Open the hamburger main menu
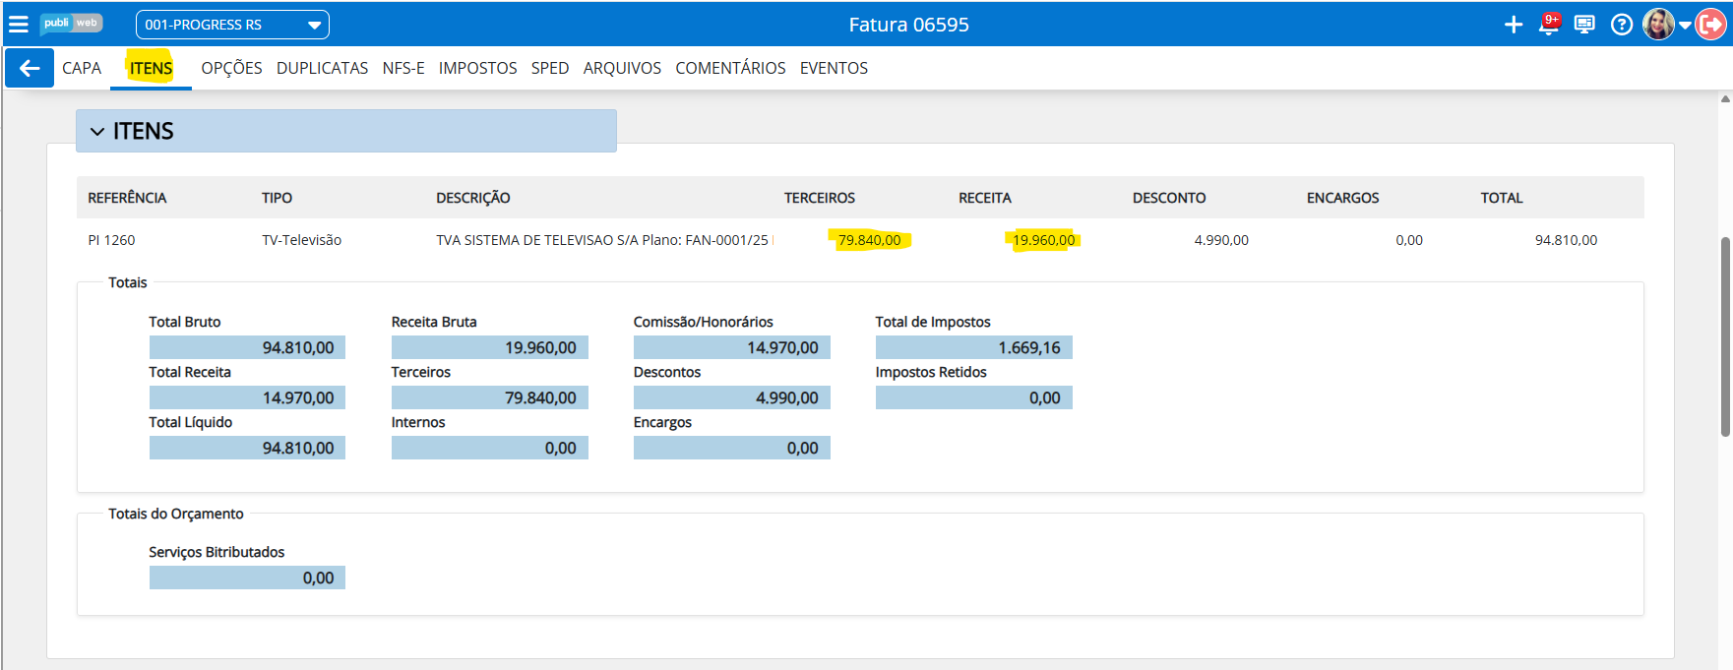This screenshot has width=1733, height=670. click(x=19, y=24)
